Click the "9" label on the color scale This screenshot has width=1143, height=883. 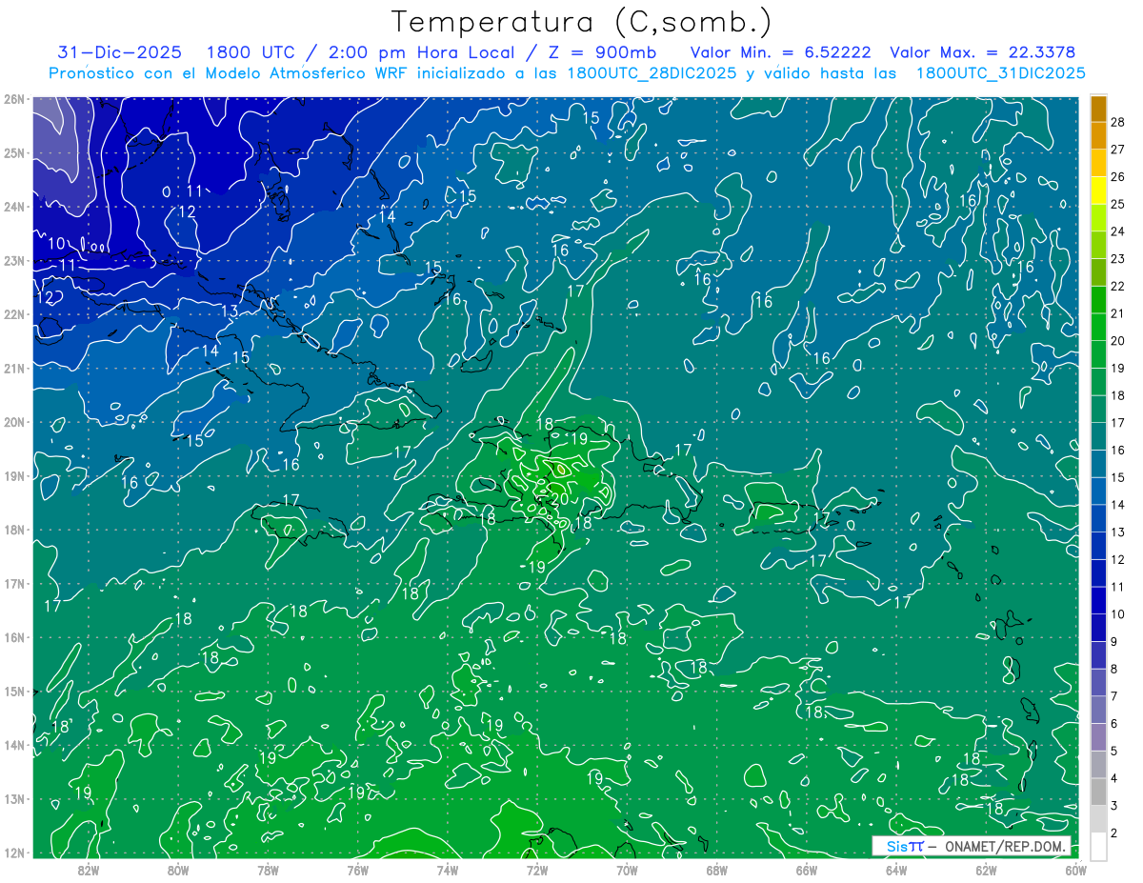pos(1113,642)
